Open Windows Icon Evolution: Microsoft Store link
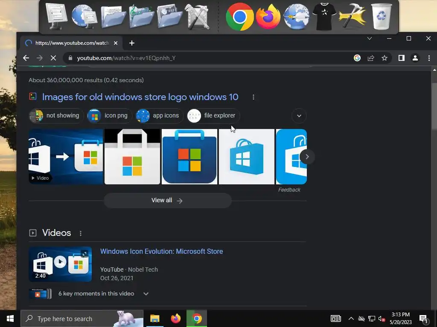Image resolution: width=437 pixels, height=327 pixels. point(161,251)
